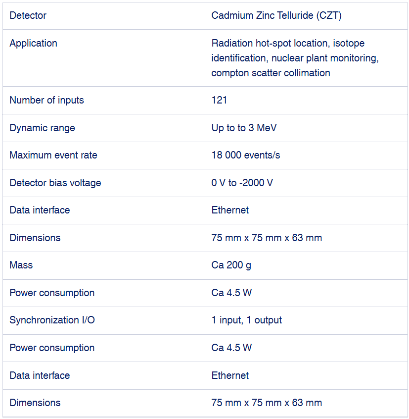409x419 pixels.
Task: Click the Dynamic range label
Action: pos(42,128)
